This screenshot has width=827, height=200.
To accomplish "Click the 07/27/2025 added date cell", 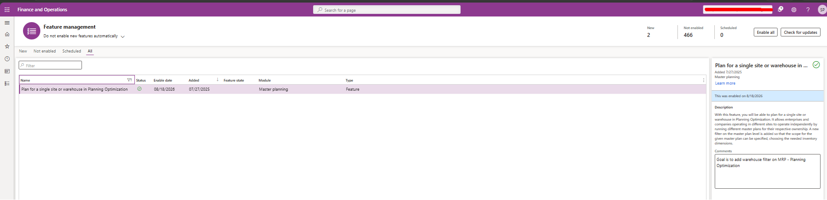I will pyautogui.click(x=199, y=89).
